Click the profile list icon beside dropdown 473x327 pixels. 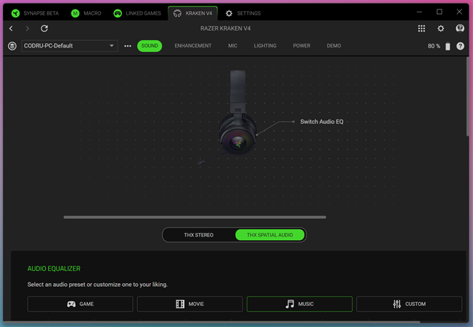point(12,46)
